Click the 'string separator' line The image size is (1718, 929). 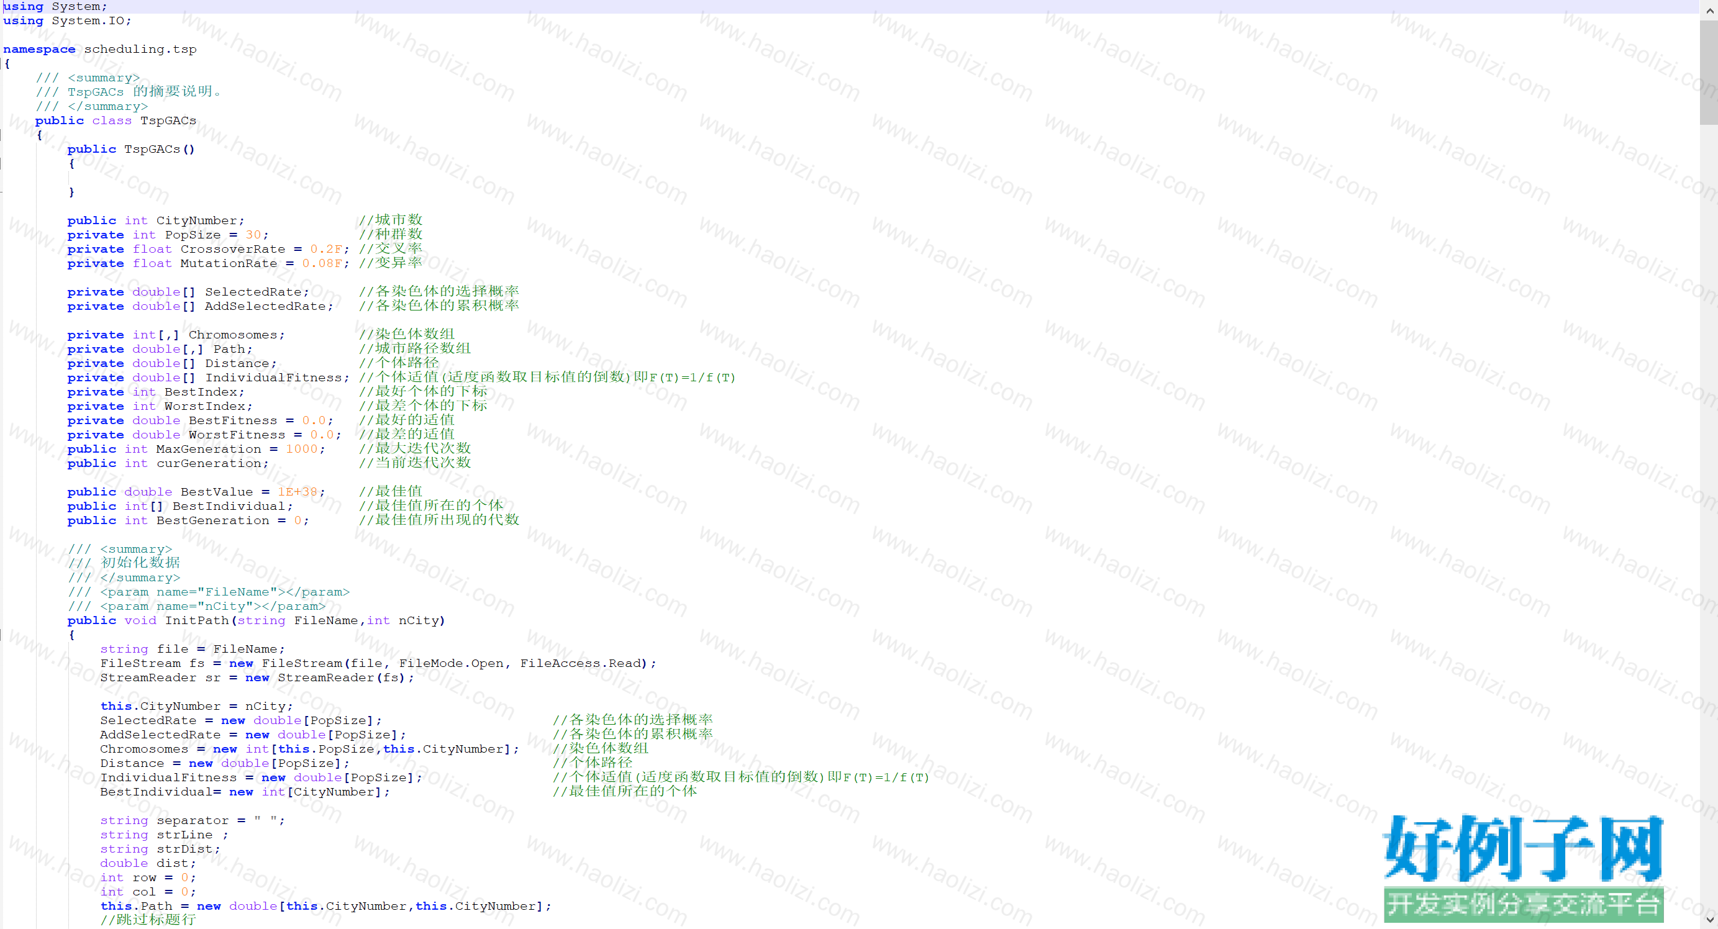point(193,821)
